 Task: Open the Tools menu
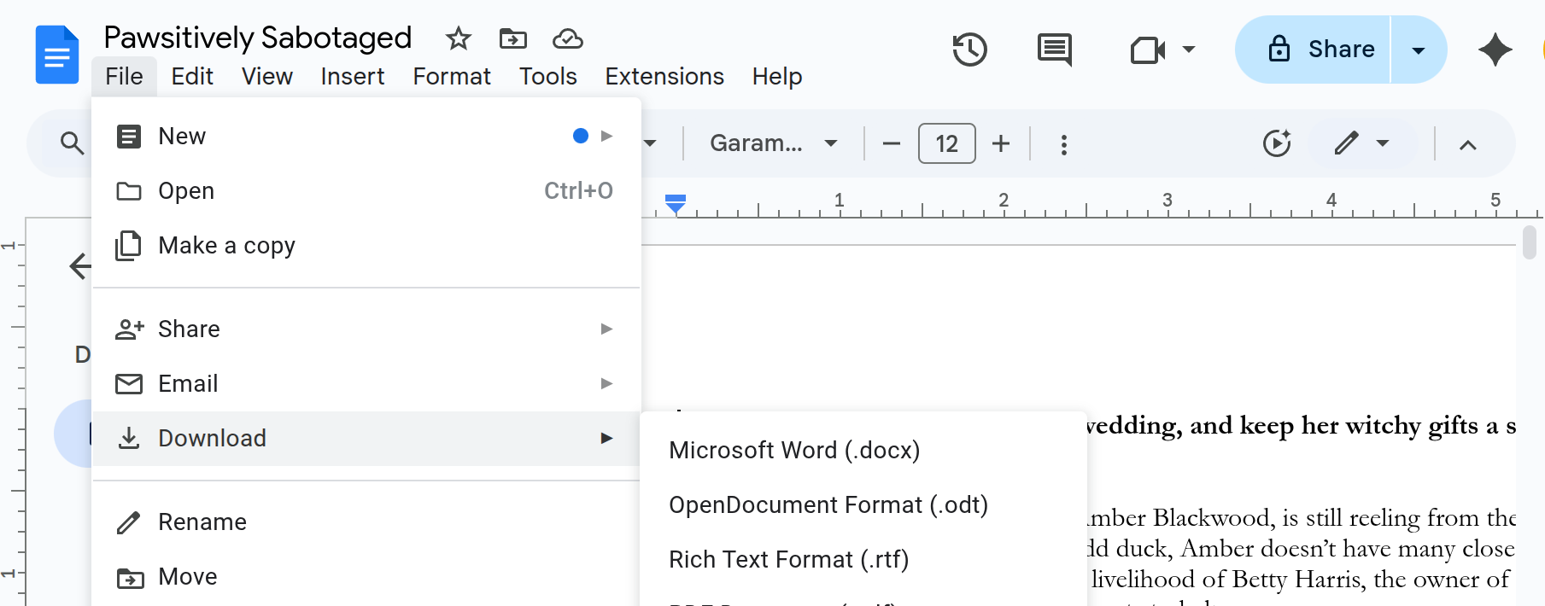[x=548, y=76]
